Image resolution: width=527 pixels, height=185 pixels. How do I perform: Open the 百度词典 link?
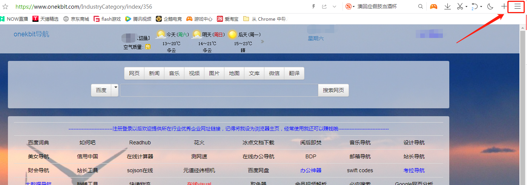38,143
